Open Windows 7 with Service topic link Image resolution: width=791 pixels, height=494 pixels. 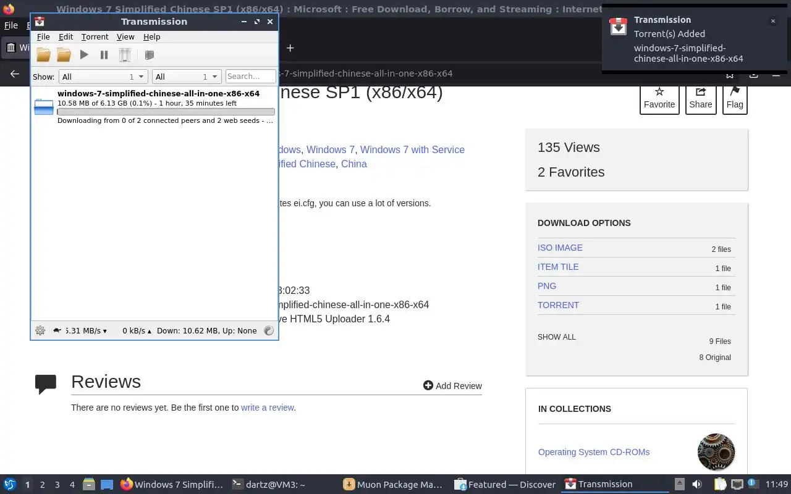(x=412, y=149)
